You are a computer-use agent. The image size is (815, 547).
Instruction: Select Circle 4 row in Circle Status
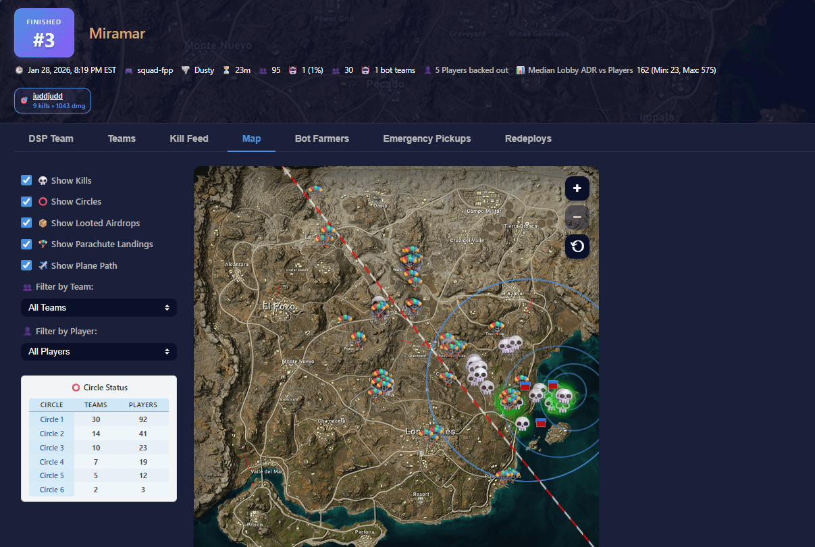point(52,462)
